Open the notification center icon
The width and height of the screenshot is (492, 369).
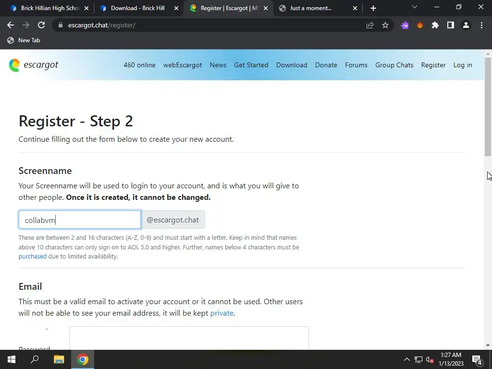coord(477,360)
